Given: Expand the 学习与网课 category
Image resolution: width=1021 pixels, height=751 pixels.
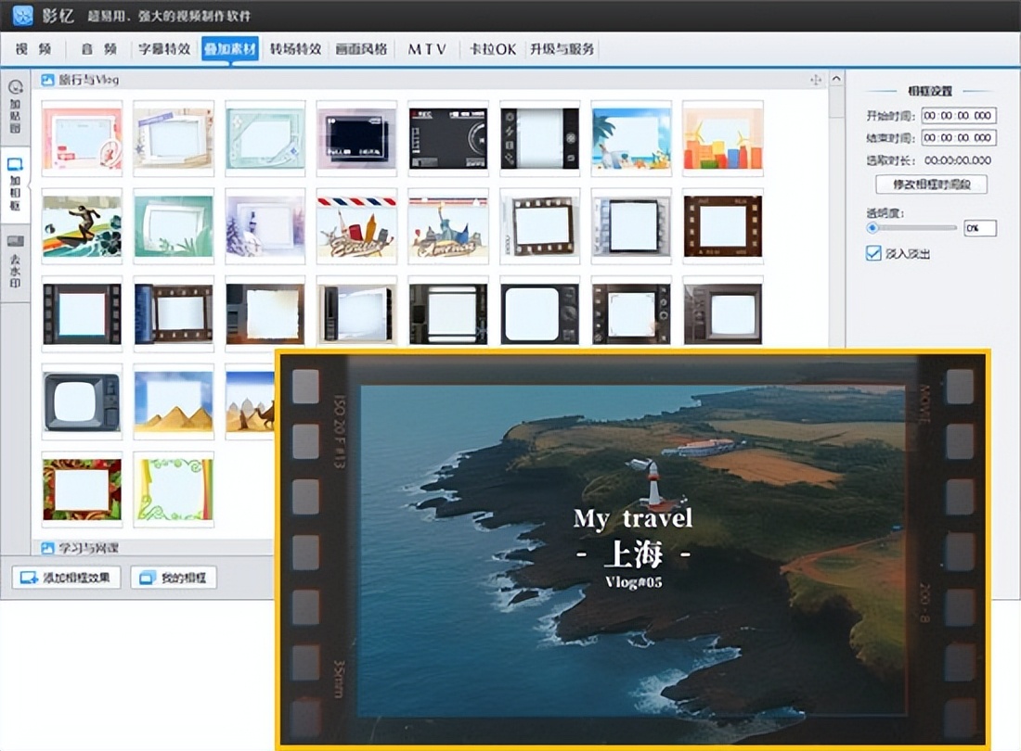Looking at the screenshot, I should coord(48,547).
